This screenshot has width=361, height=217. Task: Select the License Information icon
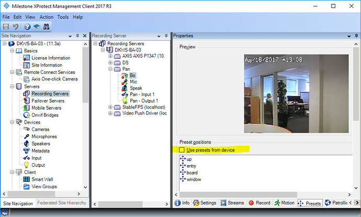pos(27,58)
